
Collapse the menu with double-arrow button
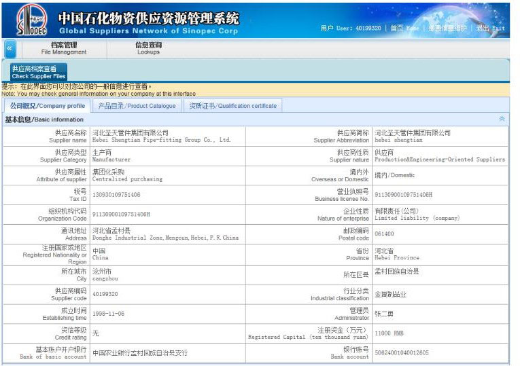[x=10, y=49]
